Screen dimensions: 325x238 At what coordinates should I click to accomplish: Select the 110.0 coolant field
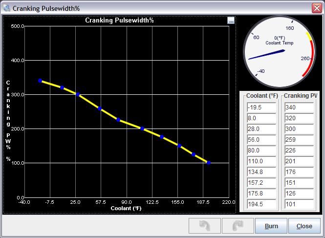[x=262, y=161]
